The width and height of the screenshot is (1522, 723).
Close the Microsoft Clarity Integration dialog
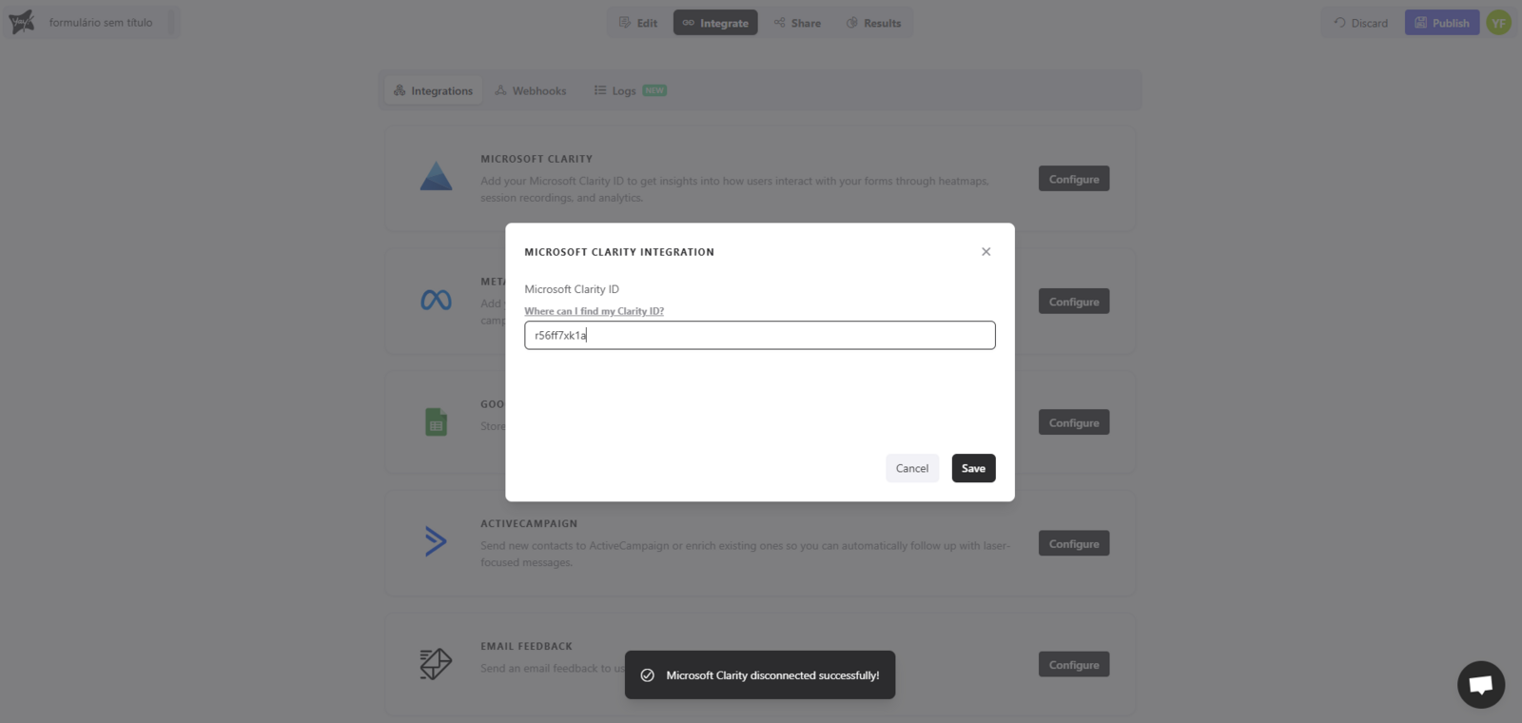[x=985, y=252]
